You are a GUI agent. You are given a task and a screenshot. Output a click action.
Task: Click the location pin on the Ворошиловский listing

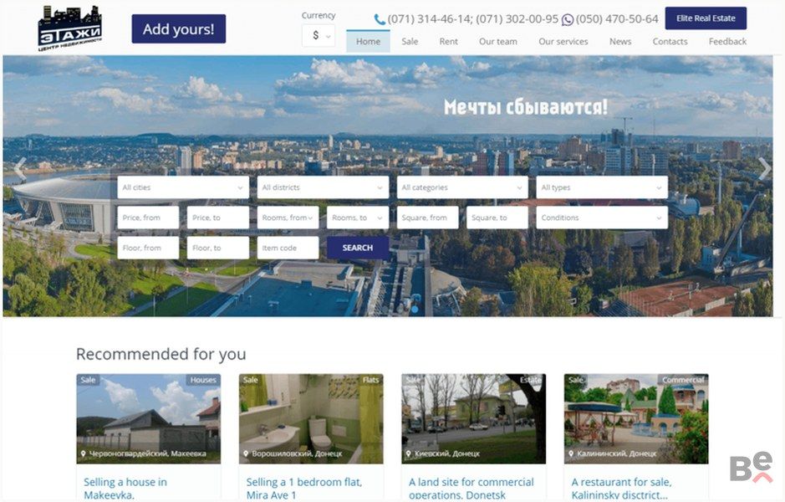click(x=246, y=453)
